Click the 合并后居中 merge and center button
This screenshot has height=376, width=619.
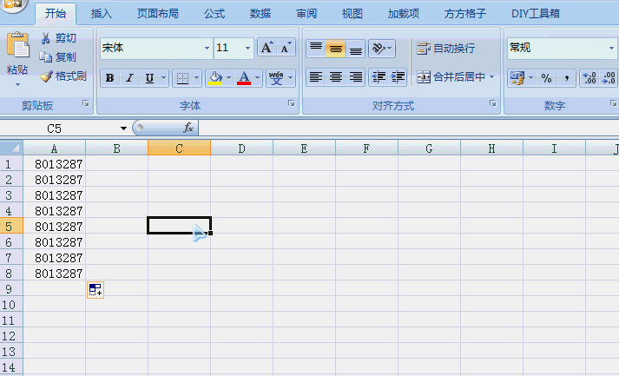point(451,77)
